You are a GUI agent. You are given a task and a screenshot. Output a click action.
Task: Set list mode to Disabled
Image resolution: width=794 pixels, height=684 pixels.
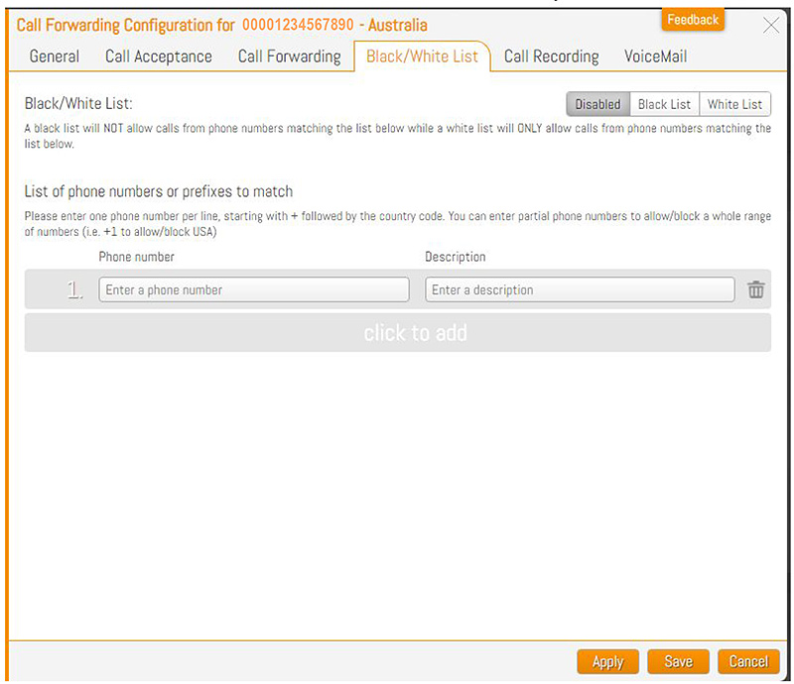(x=597, y=104)
